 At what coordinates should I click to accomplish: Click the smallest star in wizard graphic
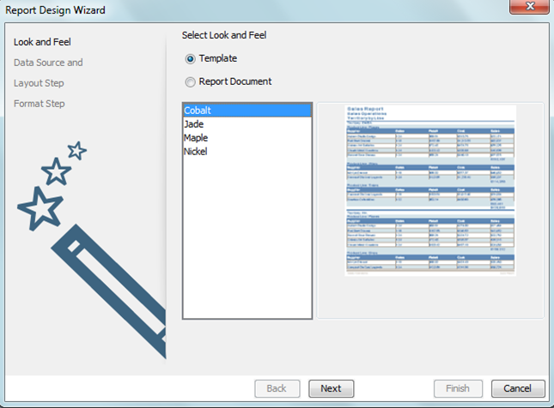[x=76, y=151]
